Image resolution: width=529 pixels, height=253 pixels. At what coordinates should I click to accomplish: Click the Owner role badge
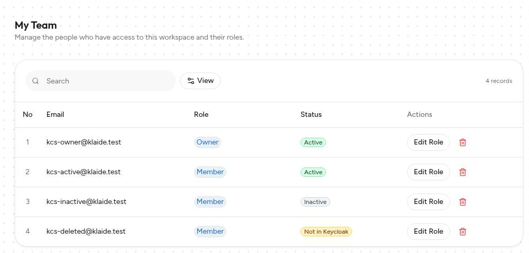(208, 142)
